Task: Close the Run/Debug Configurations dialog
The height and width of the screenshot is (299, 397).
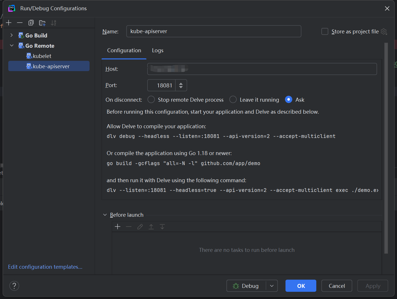Action: point(387,9)
